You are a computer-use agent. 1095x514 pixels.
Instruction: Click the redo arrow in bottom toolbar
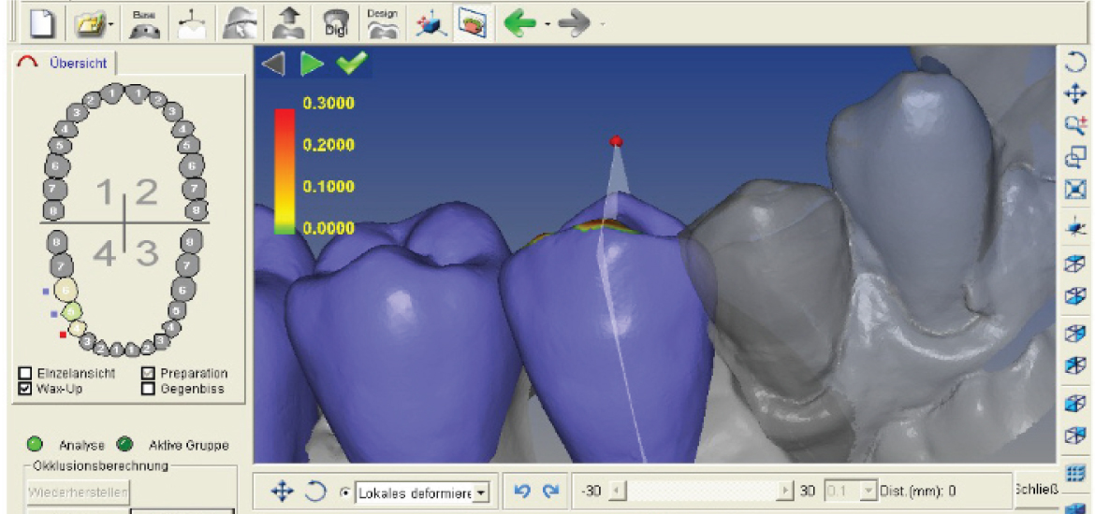pos(550,491)
